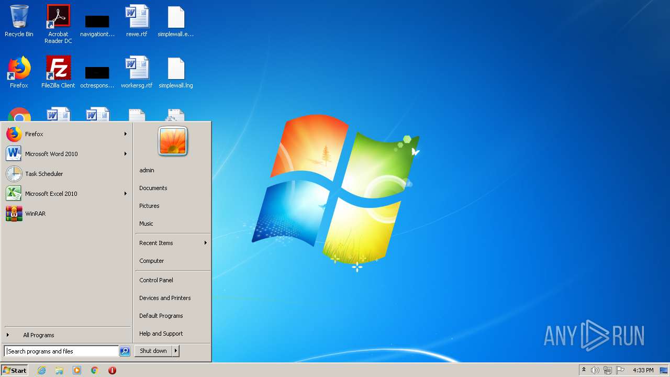Click the network tray icon
The height and width of the screenshot is (377, 670).
point(608,370)
